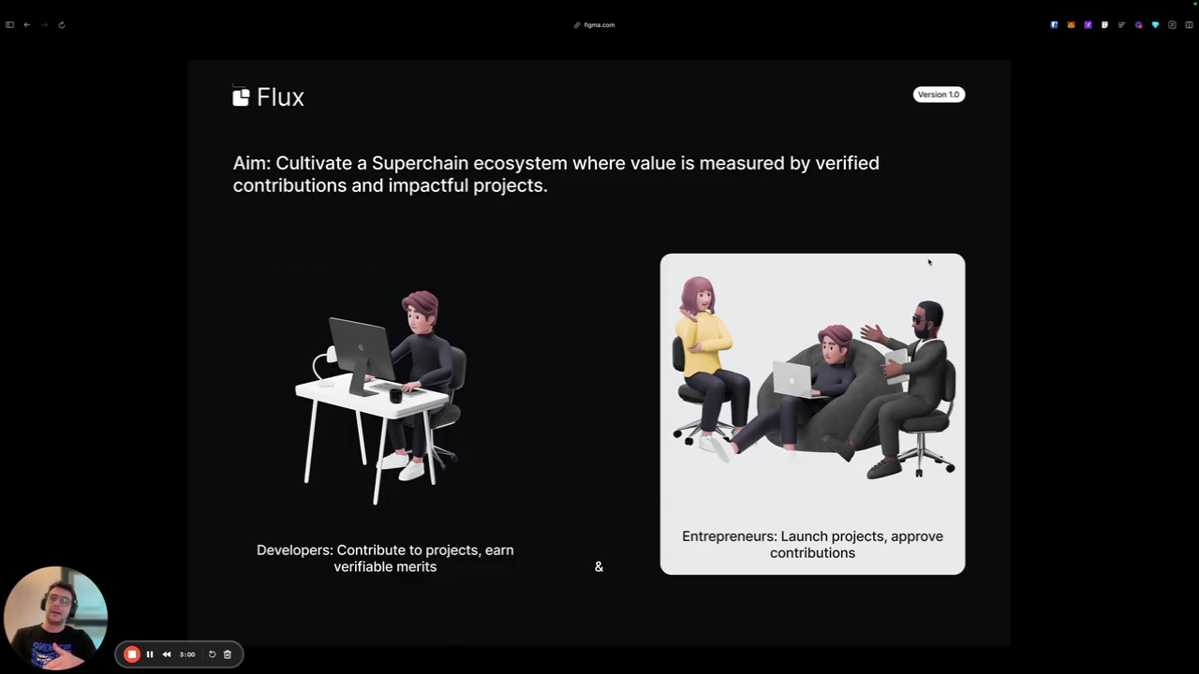Open the blue circular extension with red badge
The image size is (1199, 674).
tap(1138, 25)
